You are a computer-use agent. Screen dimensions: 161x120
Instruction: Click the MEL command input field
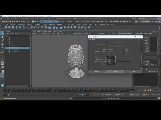point(87,98)
